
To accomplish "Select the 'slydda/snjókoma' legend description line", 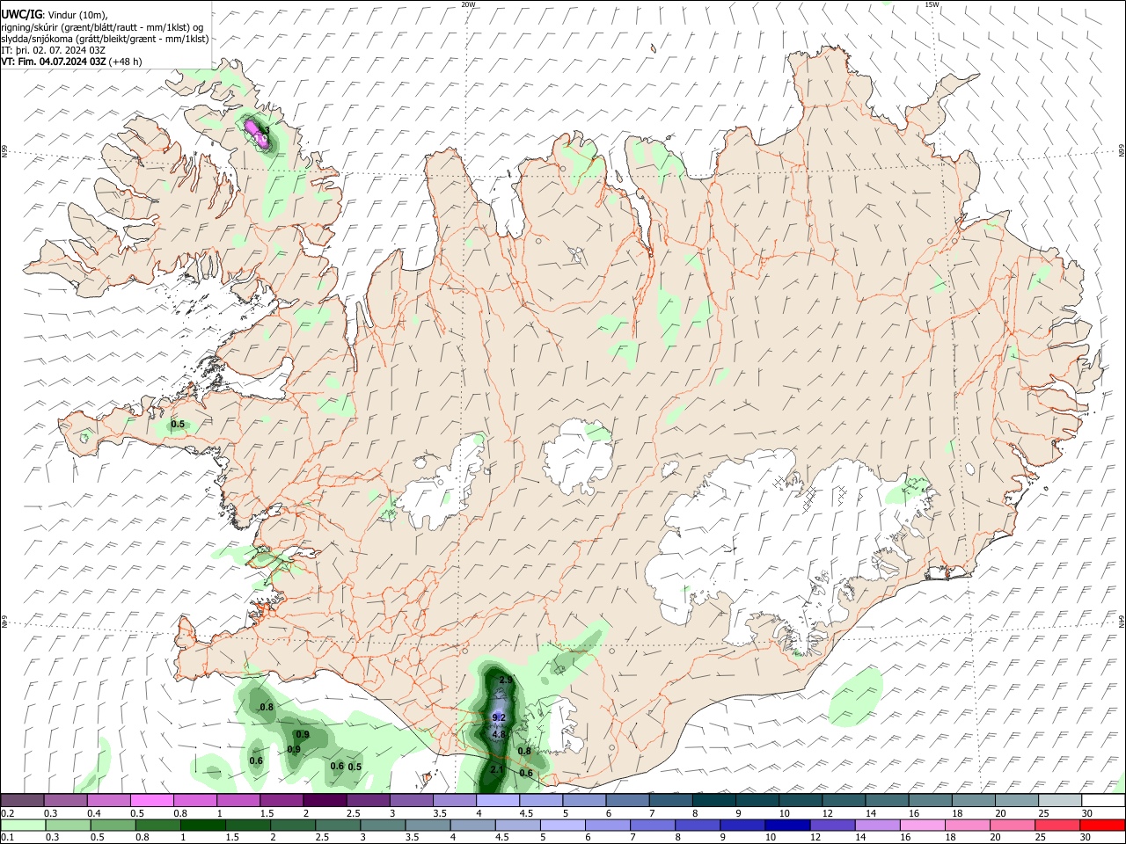I will pyautogui.click(x=105, y=39).
